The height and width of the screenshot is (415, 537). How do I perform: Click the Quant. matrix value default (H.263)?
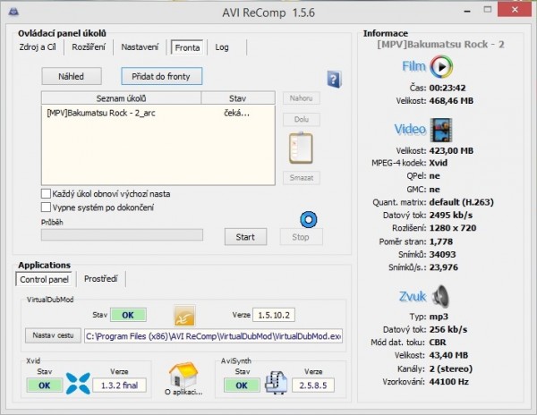tap(461, 202)
